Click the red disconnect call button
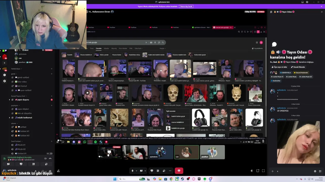 pos(179,171)
